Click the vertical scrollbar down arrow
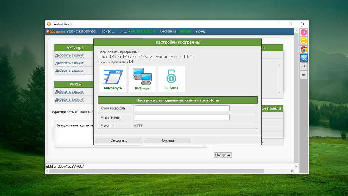Screen dimensions: 348x196 (296, 166)
